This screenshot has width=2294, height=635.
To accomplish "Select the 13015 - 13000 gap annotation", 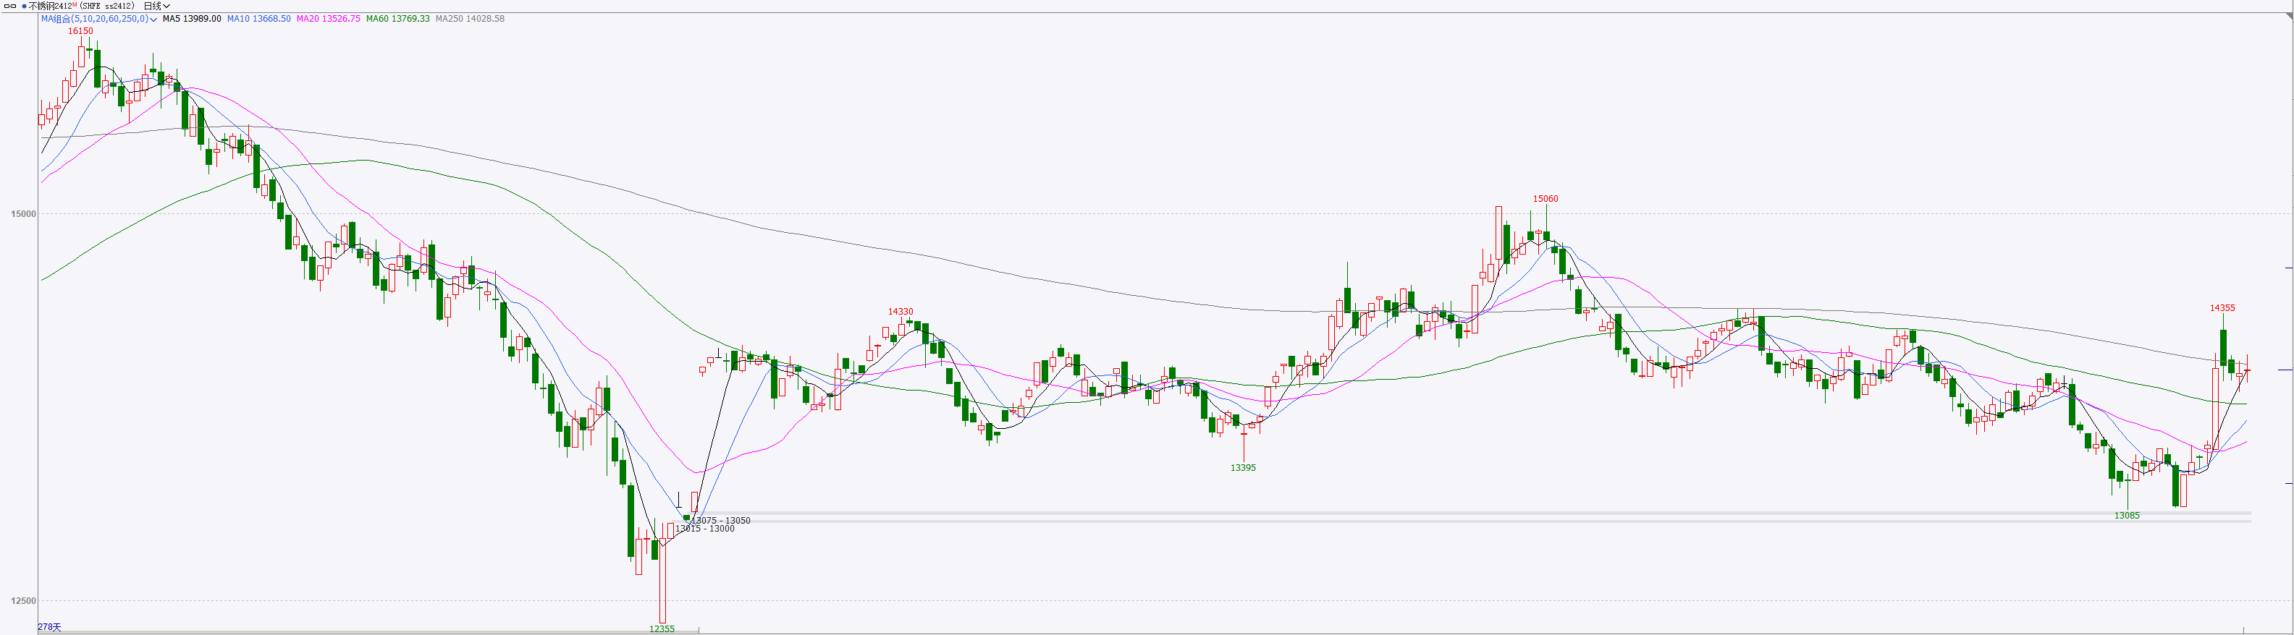I will pyautogui.click(x=704, y=529).
